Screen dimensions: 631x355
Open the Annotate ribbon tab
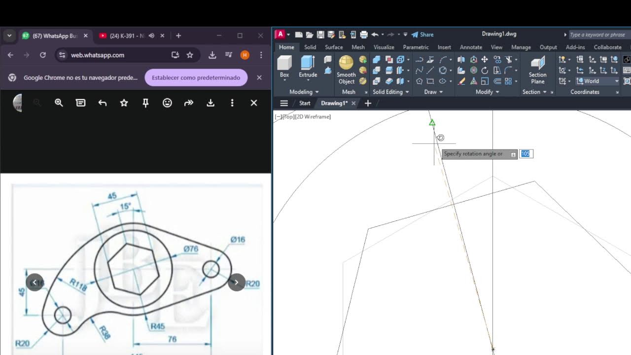[471, 47]
